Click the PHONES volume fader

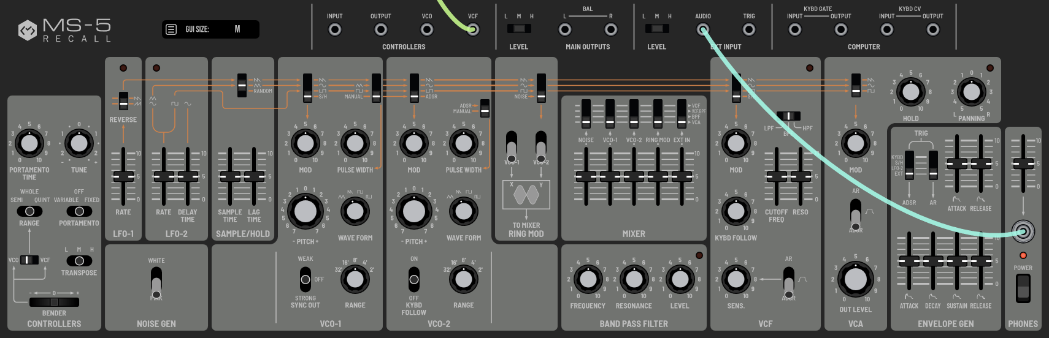(1023, 163)
